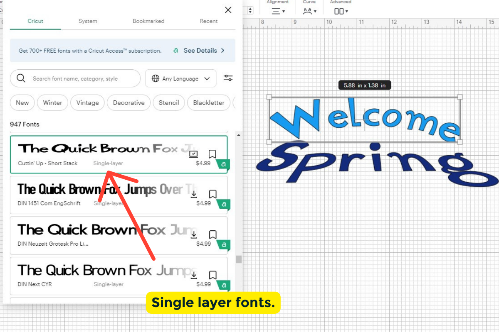Download DIN Neuzeit Grotesk Pro font
The width and height of the screenshot is (499, 332).
pyautogui.click(x=194, y=234)
